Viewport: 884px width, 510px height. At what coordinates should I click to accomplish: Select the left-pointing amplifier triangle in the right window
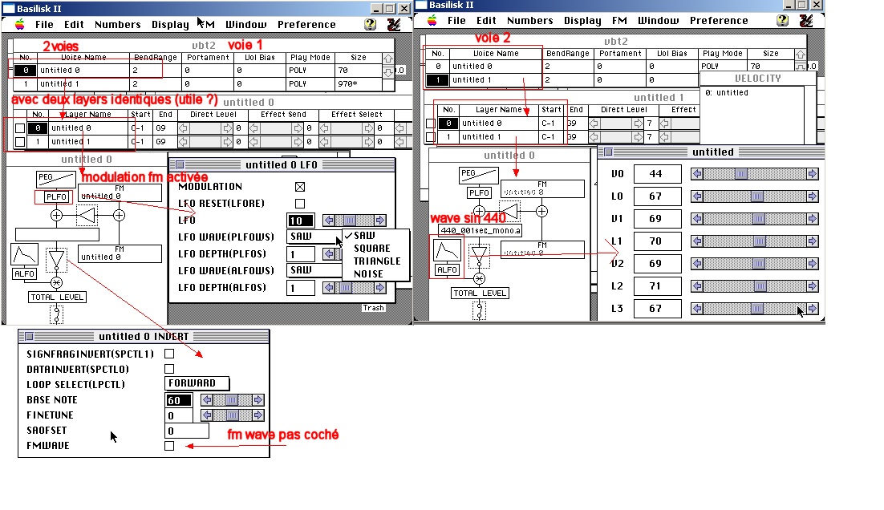(509, 212)
